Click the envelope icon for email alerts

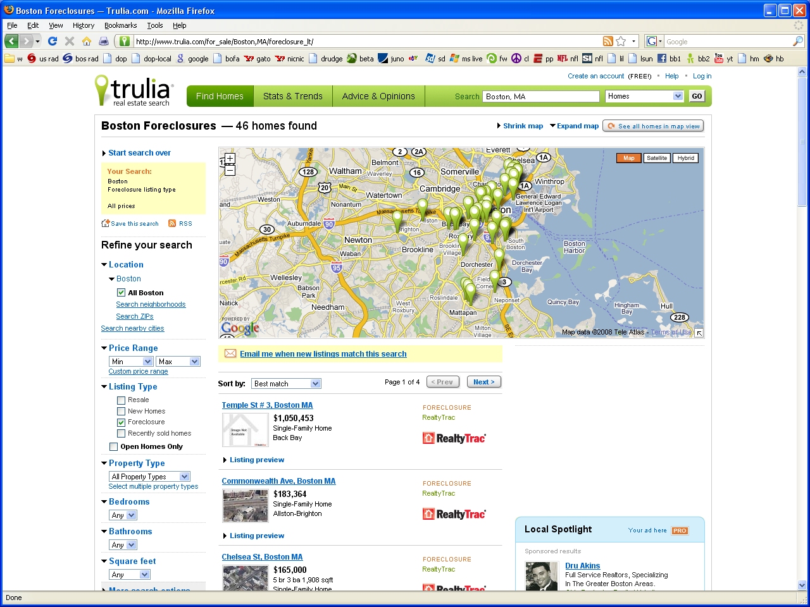[230, 353]
